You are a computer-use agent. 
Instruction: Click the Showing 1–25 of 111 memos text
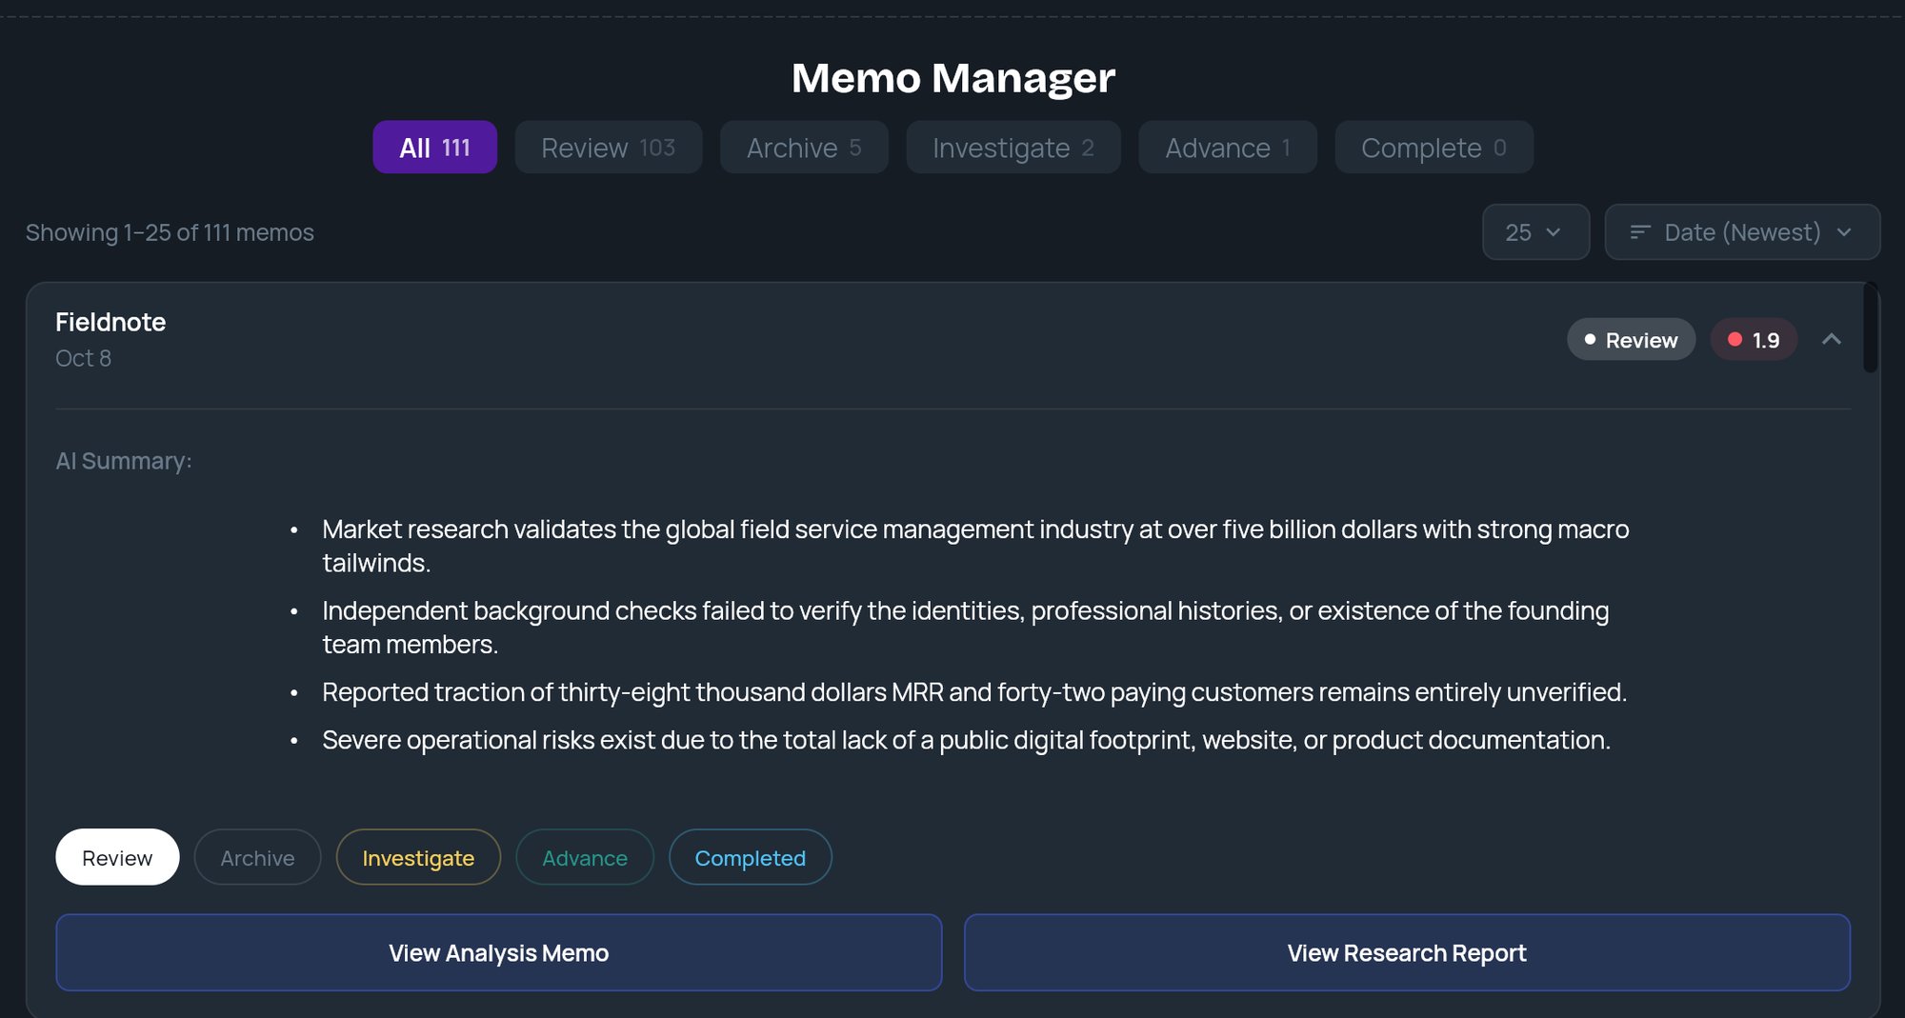click(170, 232)
